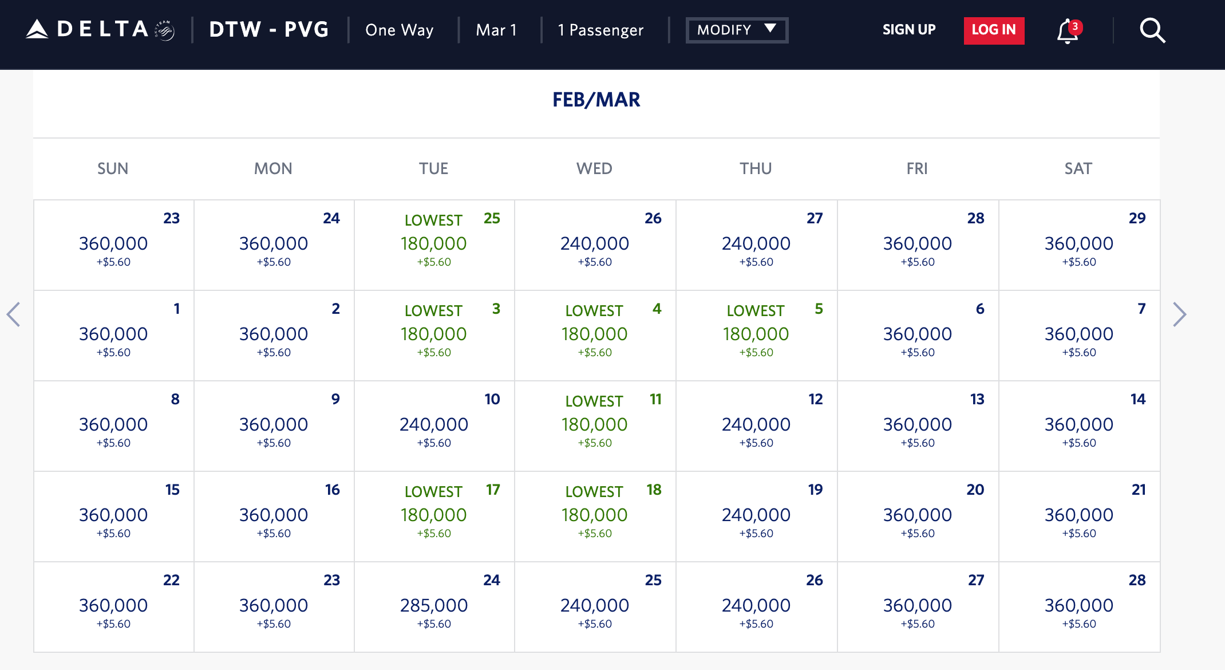This screenshot has height=670, width=1225.
Task: Pick the March 28 Saturday fare
Action: point(1079,606)
